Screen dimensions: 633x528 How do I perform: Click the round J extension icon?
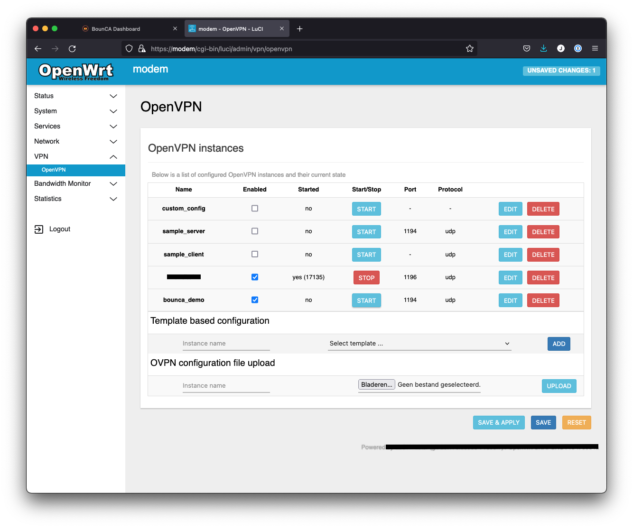coord(561,48)
